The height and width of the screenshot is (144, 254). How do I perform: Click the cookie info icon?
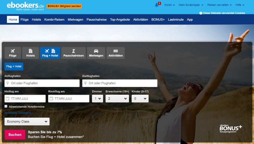click(201, 13)
